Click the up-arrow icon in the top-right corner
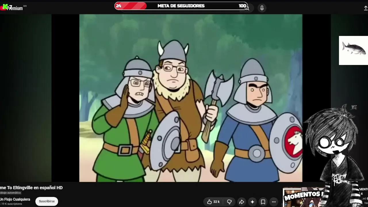The height and width of the screenshot is (207, 368). click(x=366, y=8)
